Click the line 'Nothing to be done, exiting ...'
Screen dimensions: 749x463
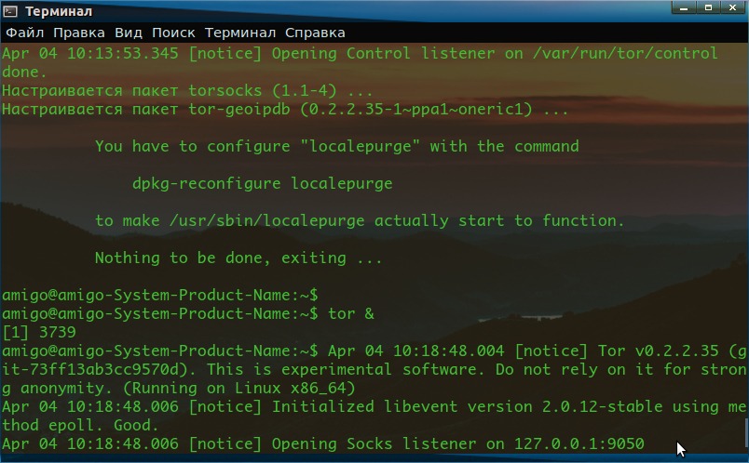pyautogui.click(x=238, y=258)
